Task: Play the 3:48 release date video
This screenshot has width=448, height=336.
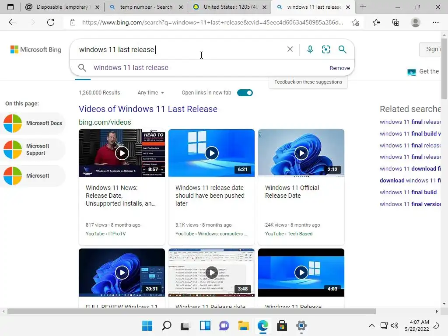Action: tap(211, 273)
